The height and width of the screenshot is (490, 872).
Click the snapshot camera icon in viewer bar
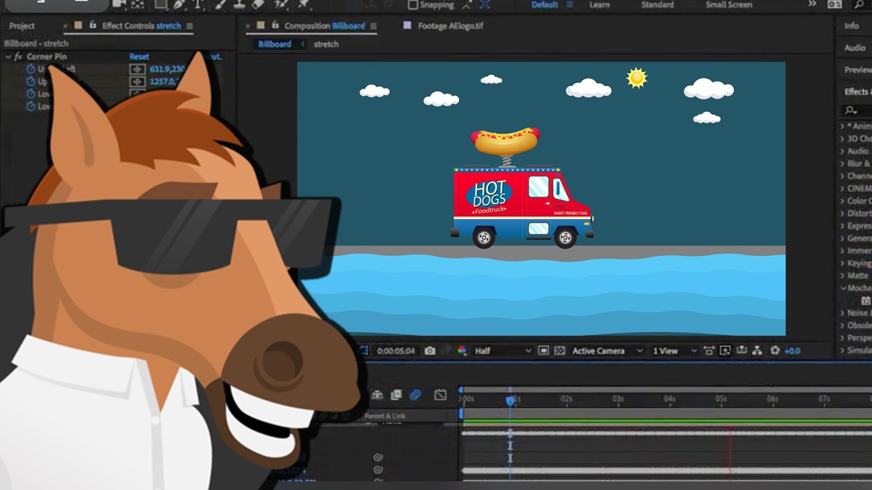(x=430, y=350)
